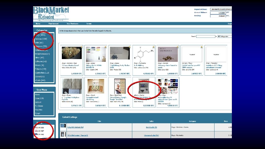265x149 pixels.
Task: Click the Account Balance field
Action: pos(218,13)
